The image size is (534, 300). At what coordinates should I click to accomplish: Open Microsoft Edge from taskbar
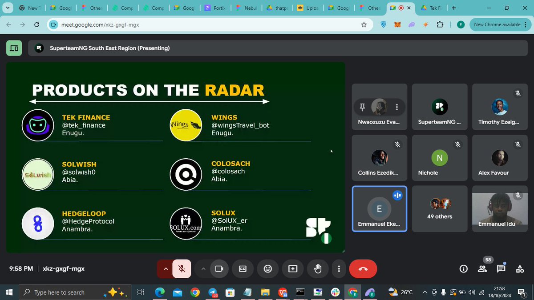click(x=159, y=292)
